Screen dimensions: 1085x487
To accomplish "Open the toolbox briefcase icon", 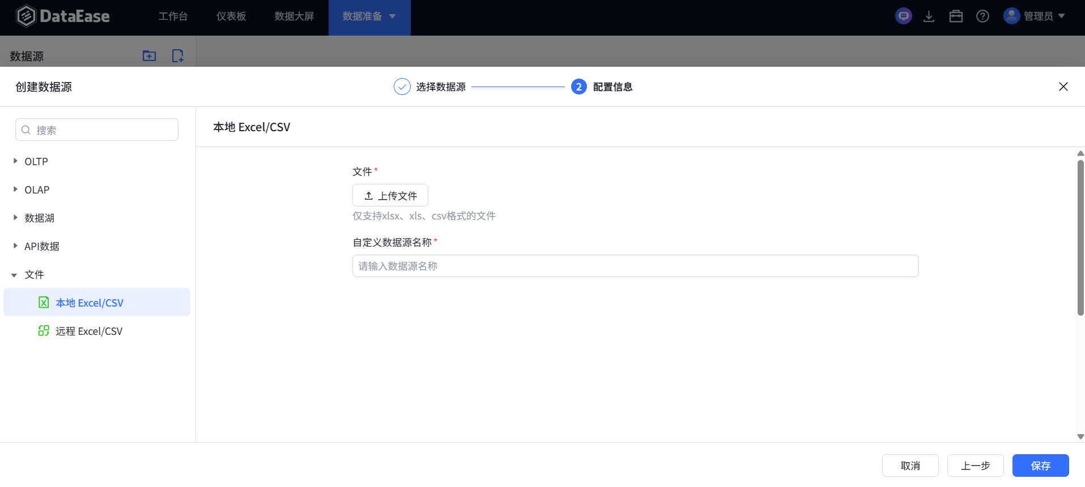I will coord(956,16).
